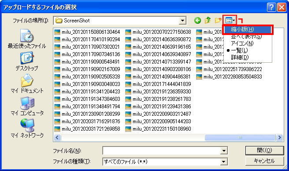289x171 pixels.
Task: Create a new folder icon
Action: tap(218, 20)
